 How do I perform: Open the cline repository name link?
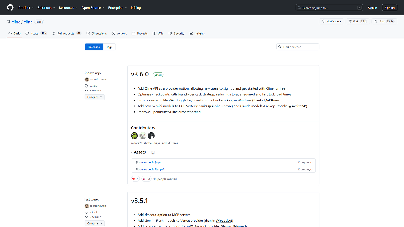[x=28, y=22]
